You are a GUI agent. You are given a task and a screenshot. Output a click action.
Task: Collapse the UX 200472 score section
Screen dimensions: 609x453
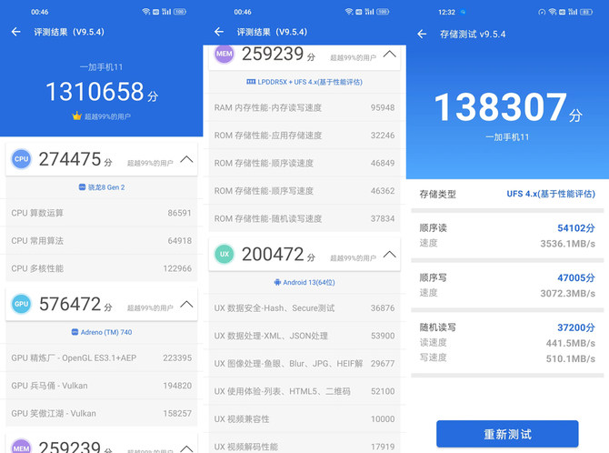(389, 255)
